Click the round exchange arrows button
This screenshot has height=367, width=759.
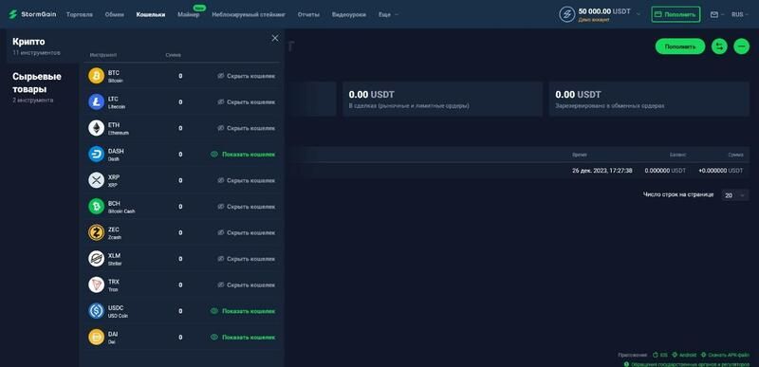(x=719, y=46)
